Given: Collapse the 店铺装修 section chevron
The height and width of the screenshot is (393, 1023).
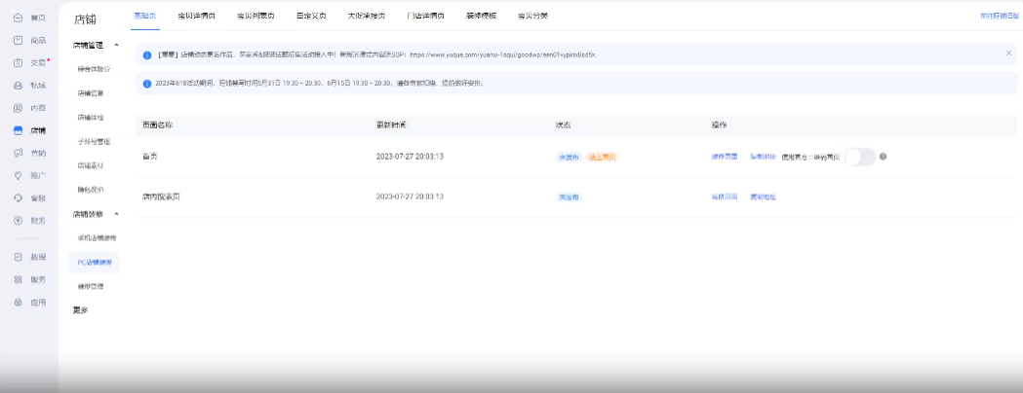Looking at the screenshot, I should click(x=116, y=213).
